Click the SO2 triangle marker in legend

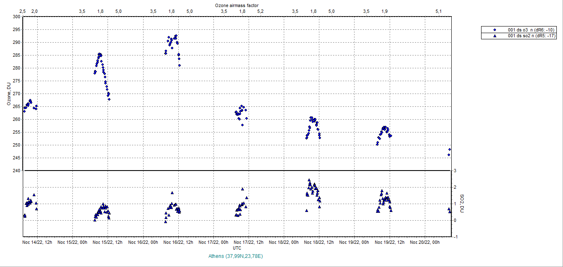[x=494, y=36]
